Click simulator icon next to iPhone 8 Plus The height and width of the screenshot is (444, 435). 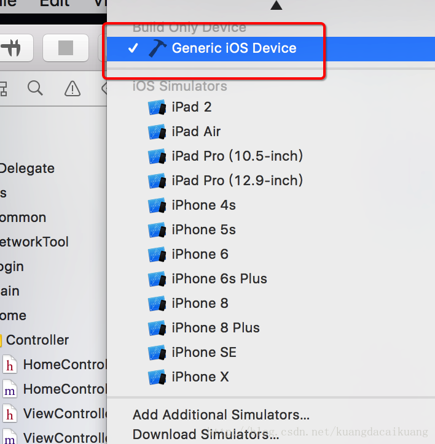tap(157, 328)
